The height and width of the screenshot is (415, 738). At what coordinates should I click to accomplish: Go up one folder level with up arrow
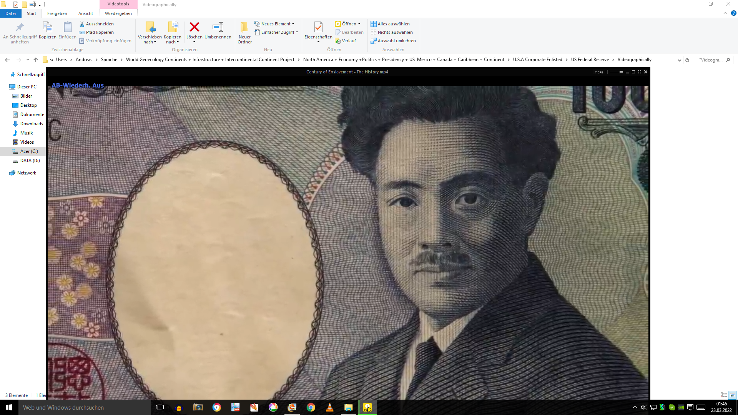click(x=36, y=60)
